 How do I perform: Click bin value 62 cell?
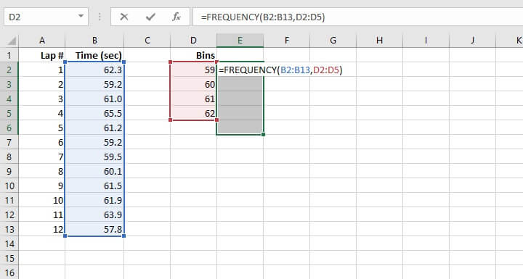point(193,114)
